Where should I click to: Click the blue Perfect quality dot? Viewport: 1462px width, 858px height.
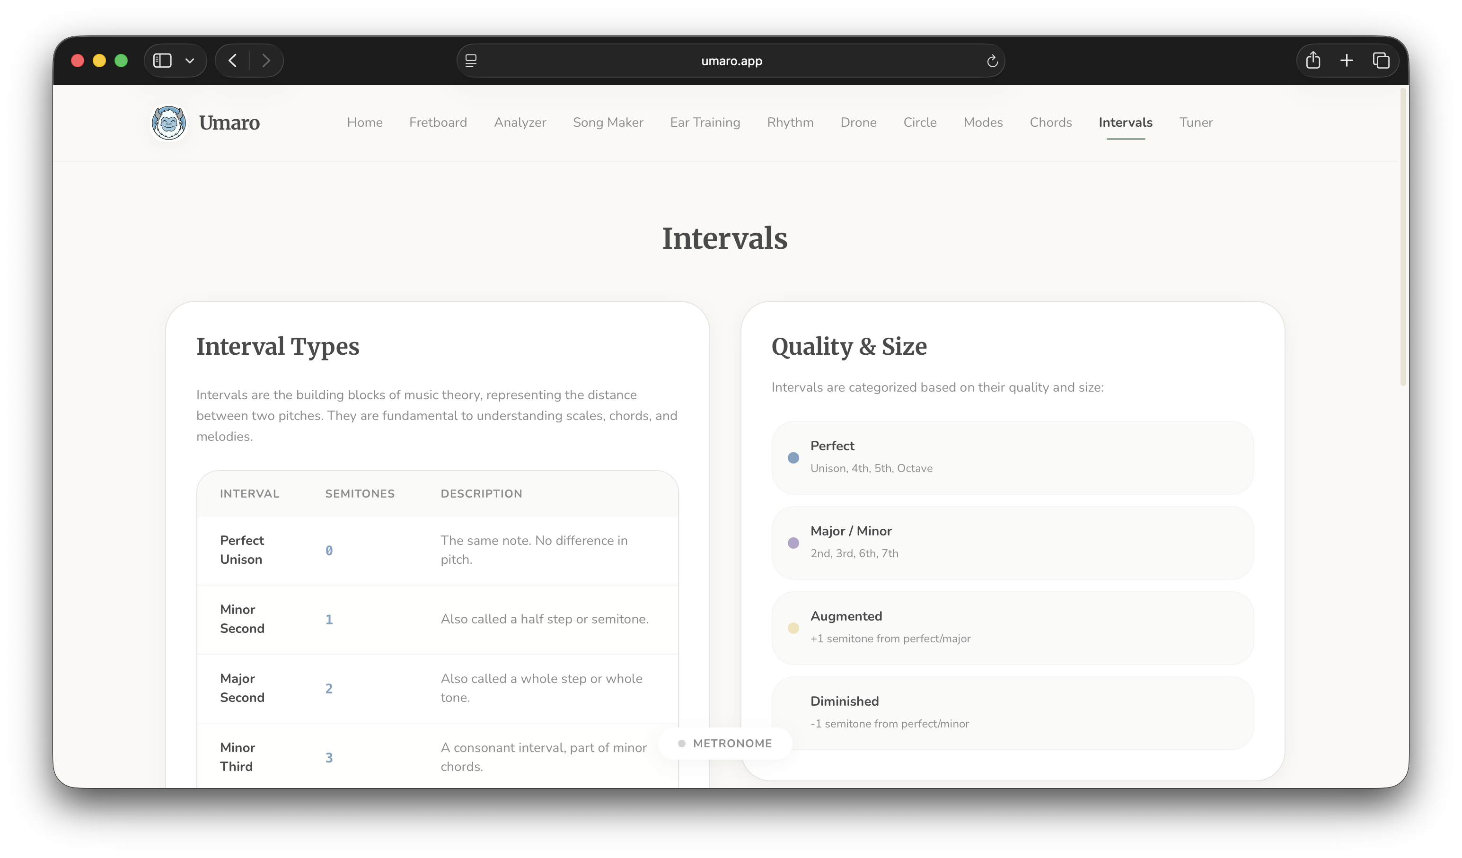[793, 458]
